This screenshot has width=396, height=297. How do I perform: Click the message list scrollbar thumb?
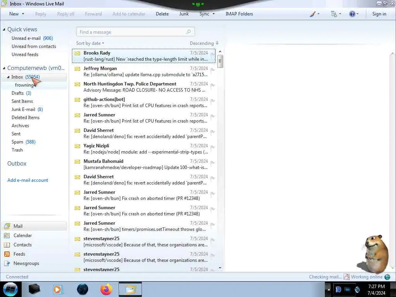coord(220,61)
